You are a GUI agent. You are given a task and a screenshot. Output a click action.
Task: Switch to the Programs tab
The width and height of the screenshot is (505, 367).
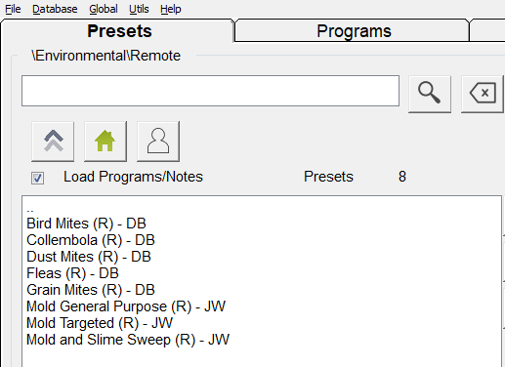click(x=353, y=31)
